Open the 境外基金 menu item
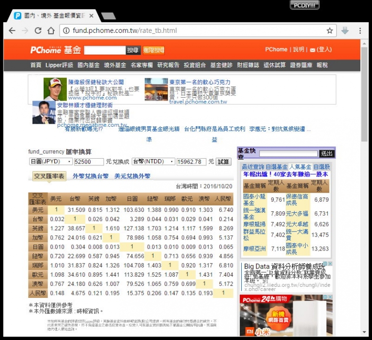The image size is (372, 340). (x=115, y=65)
